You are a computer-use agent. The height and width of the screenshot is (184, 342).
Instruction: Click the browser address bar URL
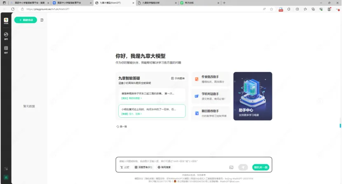tap(48, 9)
